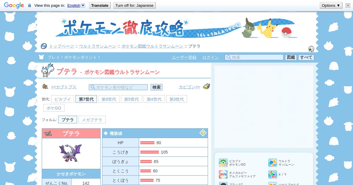
Task: Click the Pachirisu icon by page title
Action: (x=47, y=70)
